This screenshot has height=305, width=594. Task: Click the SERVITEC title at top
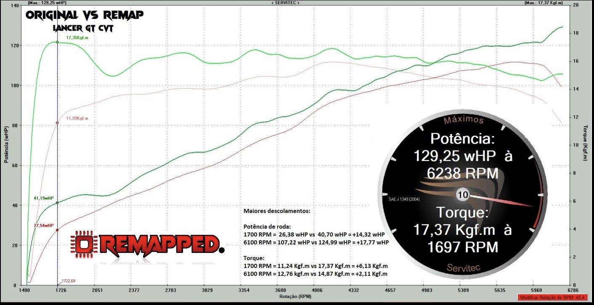(x=285, y=3)
